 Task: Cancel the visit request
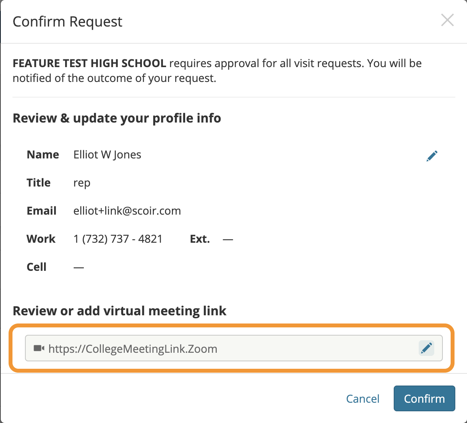coord(363,399)
